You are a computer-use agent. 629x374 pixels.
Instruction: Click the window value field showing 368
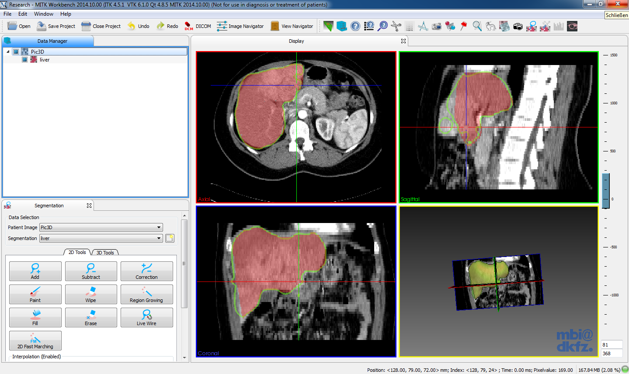click(612, 353)
